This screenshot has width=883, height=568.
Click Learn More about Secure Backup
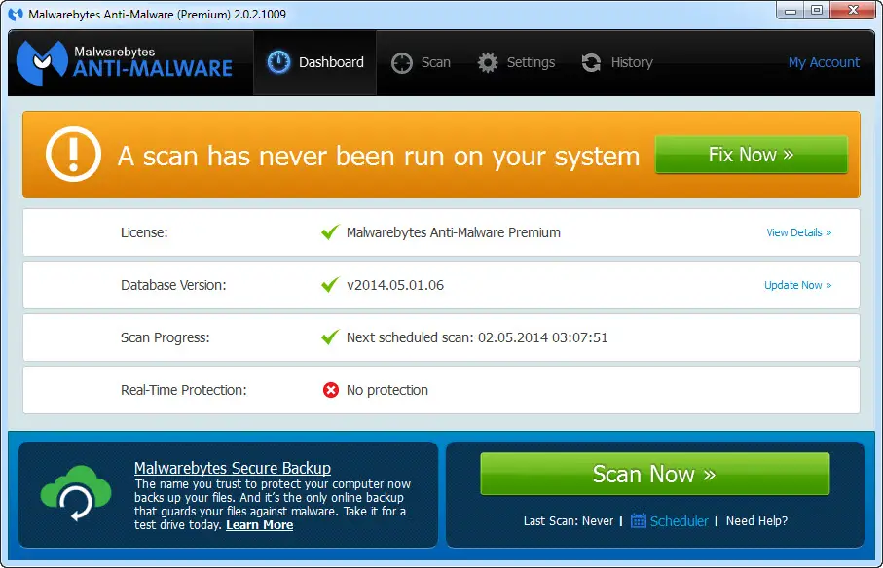coord(260,524)
